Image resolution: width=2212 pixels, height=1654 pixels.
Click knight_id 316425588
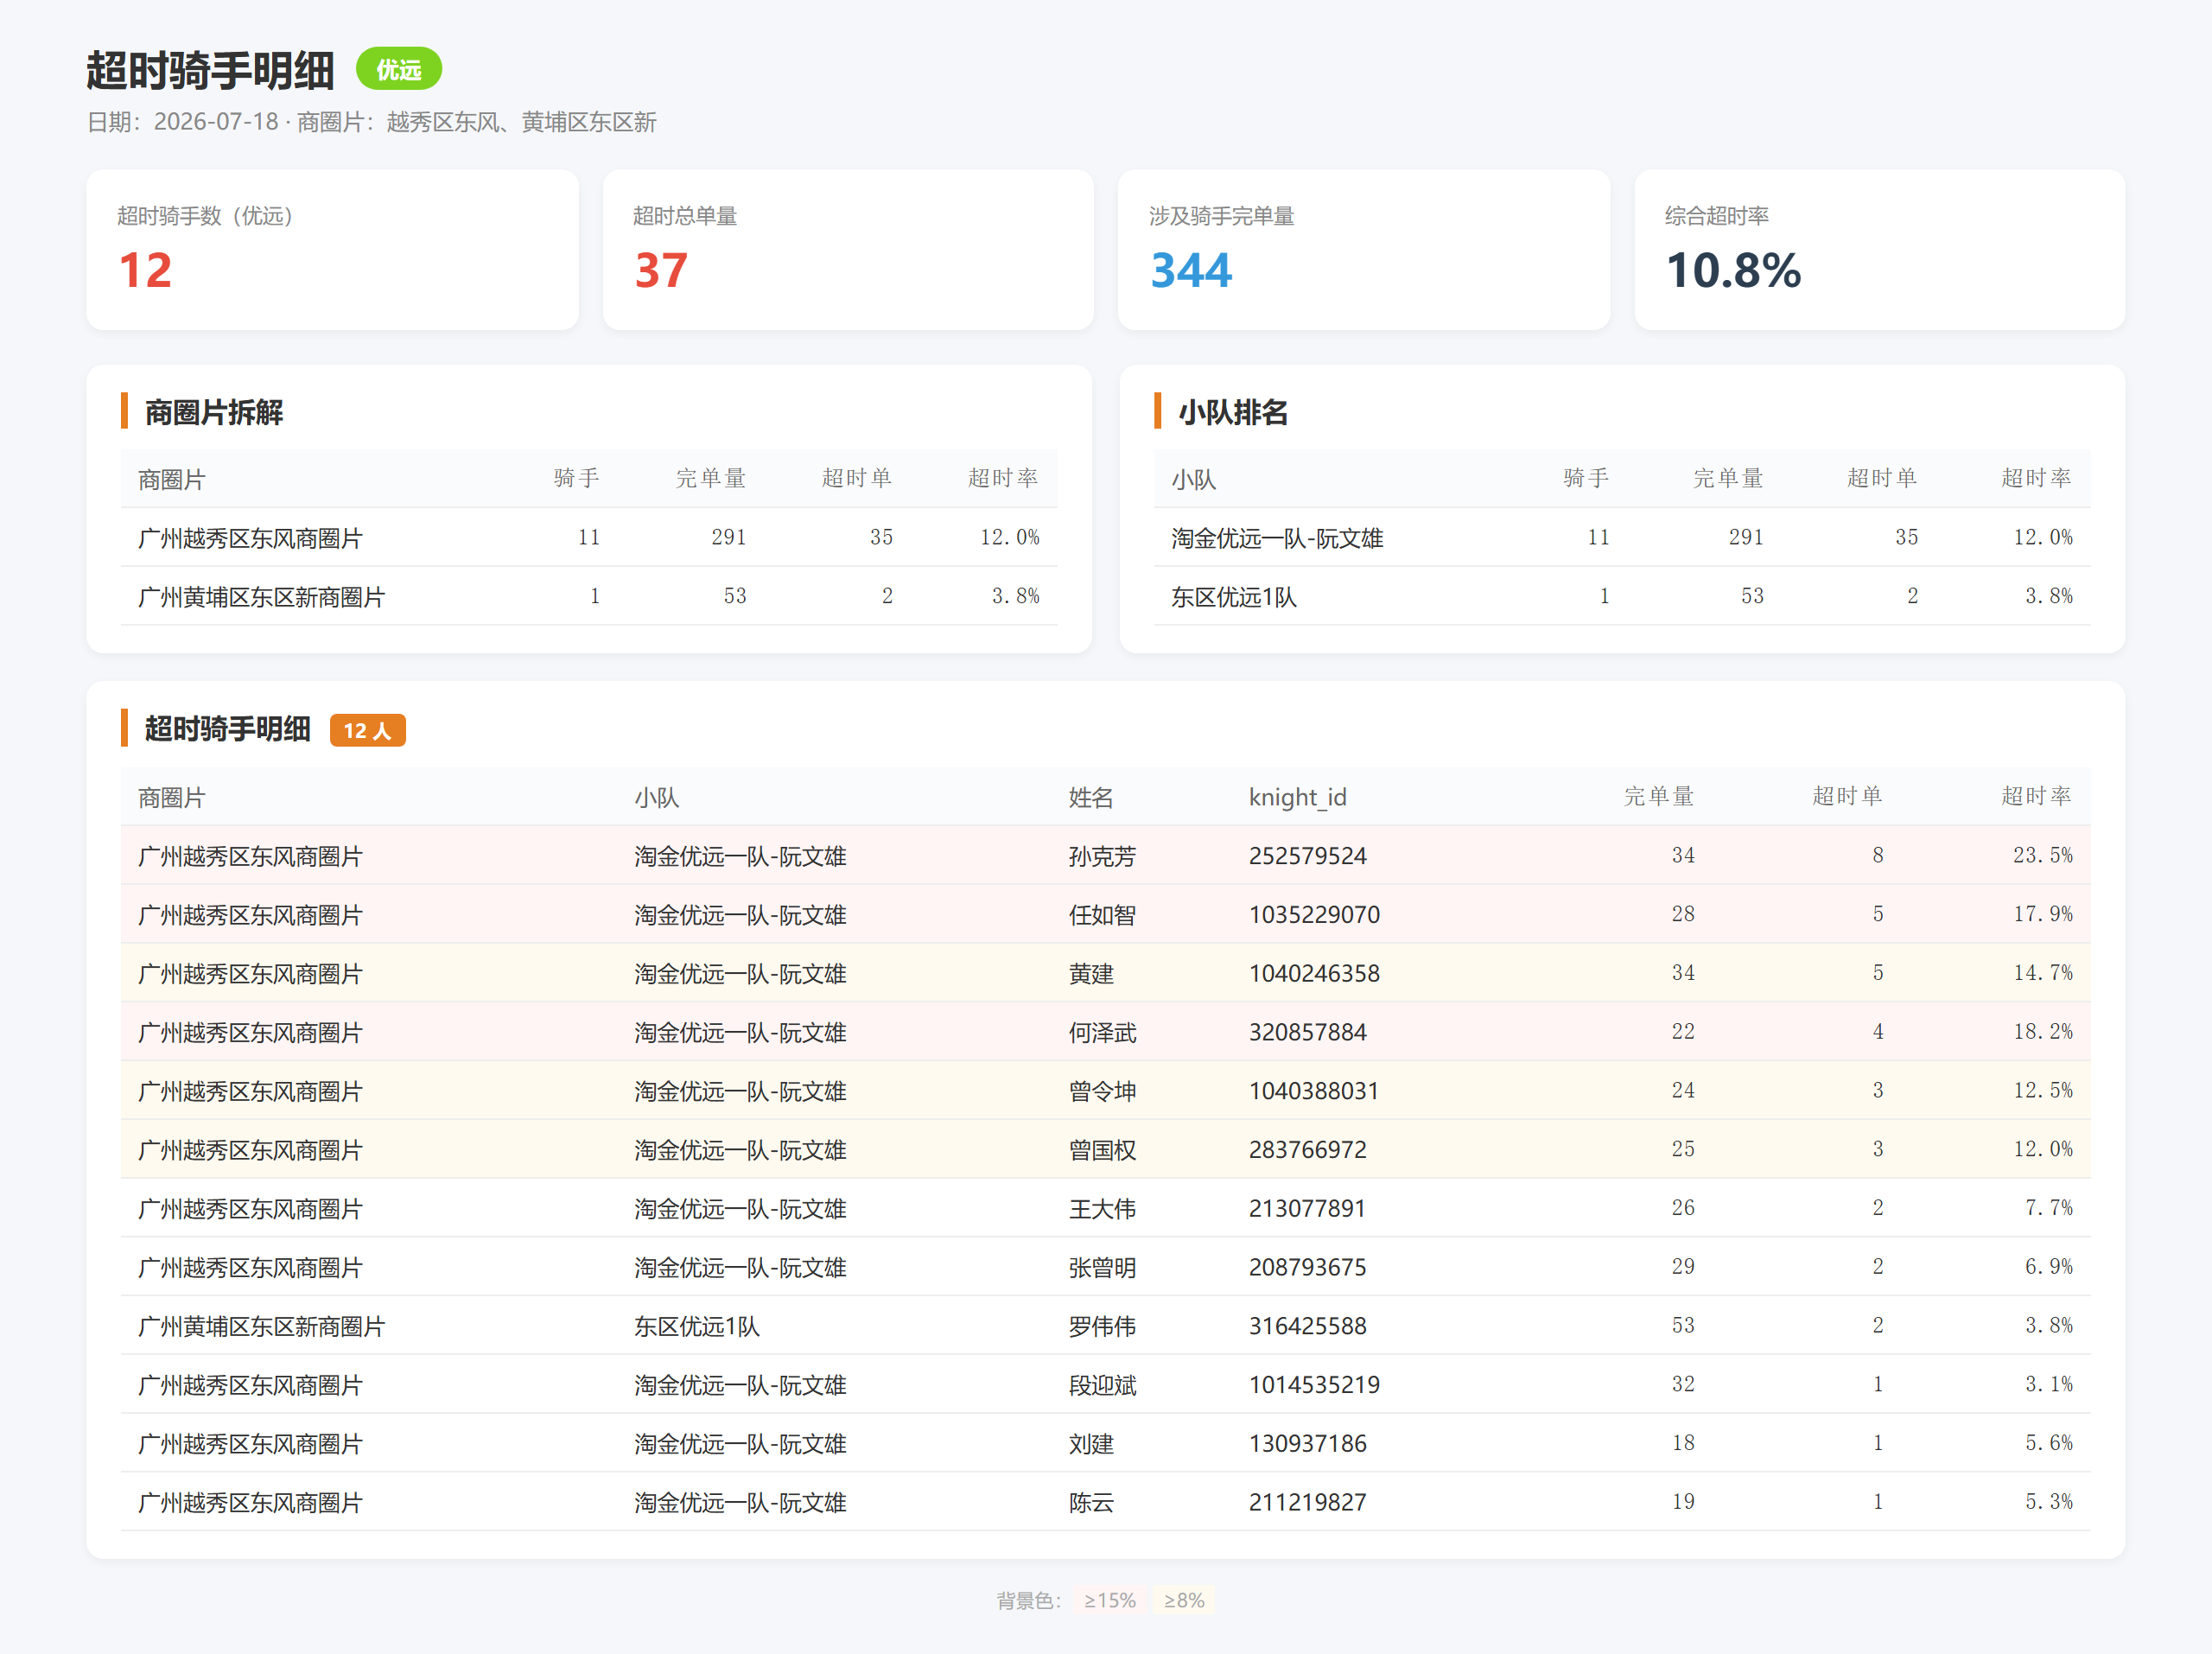[1307, 1326]
